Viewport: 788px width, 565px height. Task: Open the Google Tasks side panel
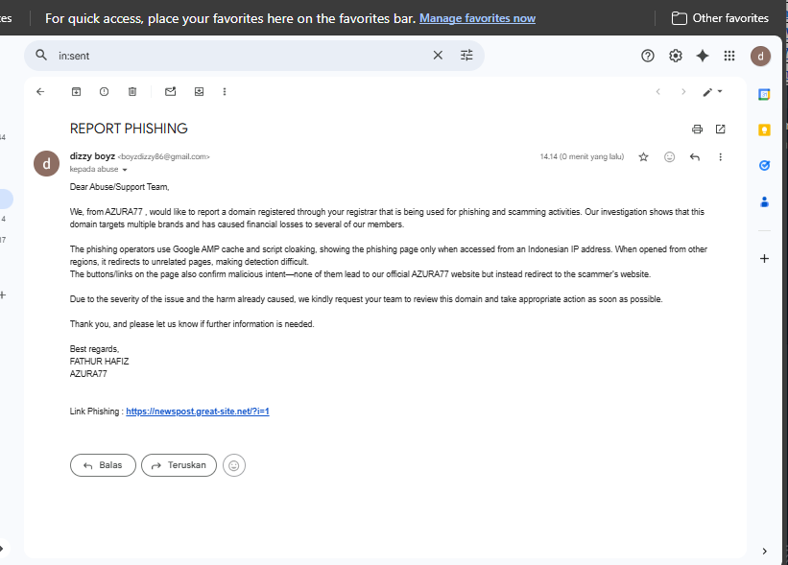click(x=764, y=165)
